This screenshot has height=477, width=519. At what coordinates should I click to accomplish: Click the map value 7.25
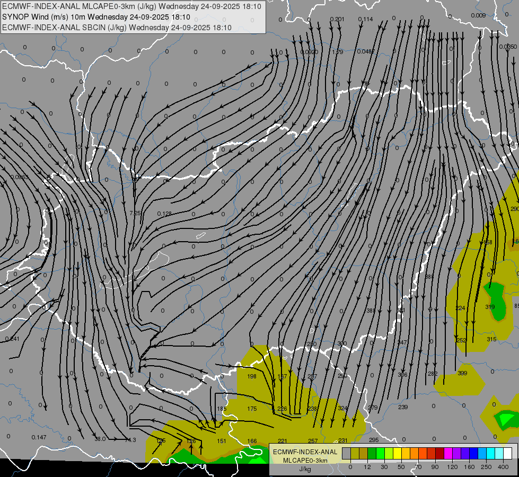coord(135,213)
